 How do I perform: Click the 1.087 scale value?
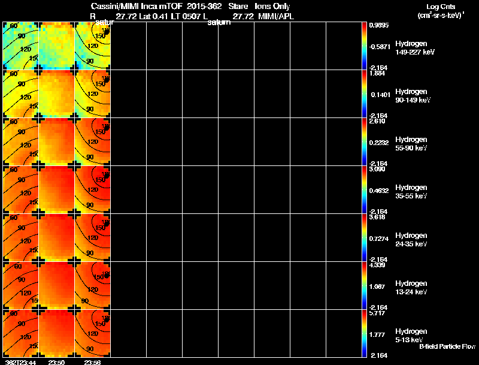pyautogui.click(x=377, y=286)
